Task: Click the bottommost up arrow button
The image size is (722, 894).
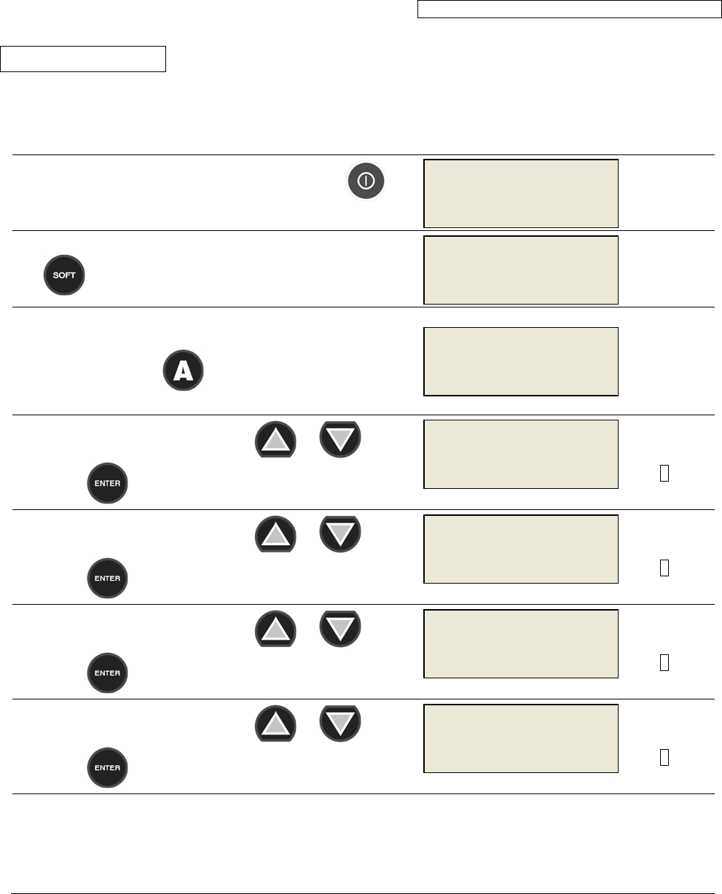Action: point(275,723)
